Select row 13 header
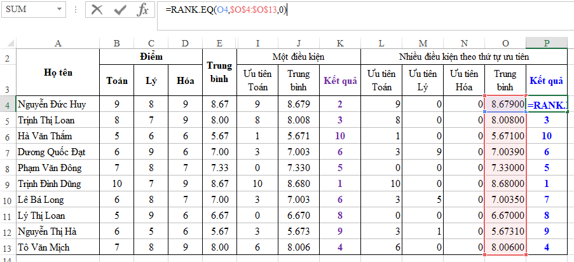The width and height of the screenshot is (574, 262). coord(8,247)
